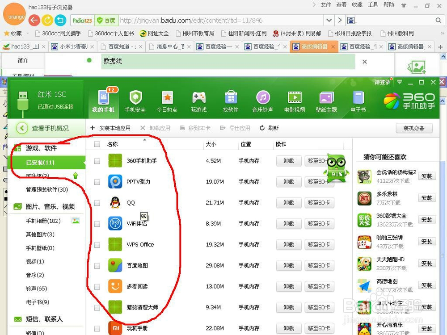The height and width of the screenshot is (335, 447).
Task: Open the 我的手机 section icon
Action: click(x=103, y=97)
